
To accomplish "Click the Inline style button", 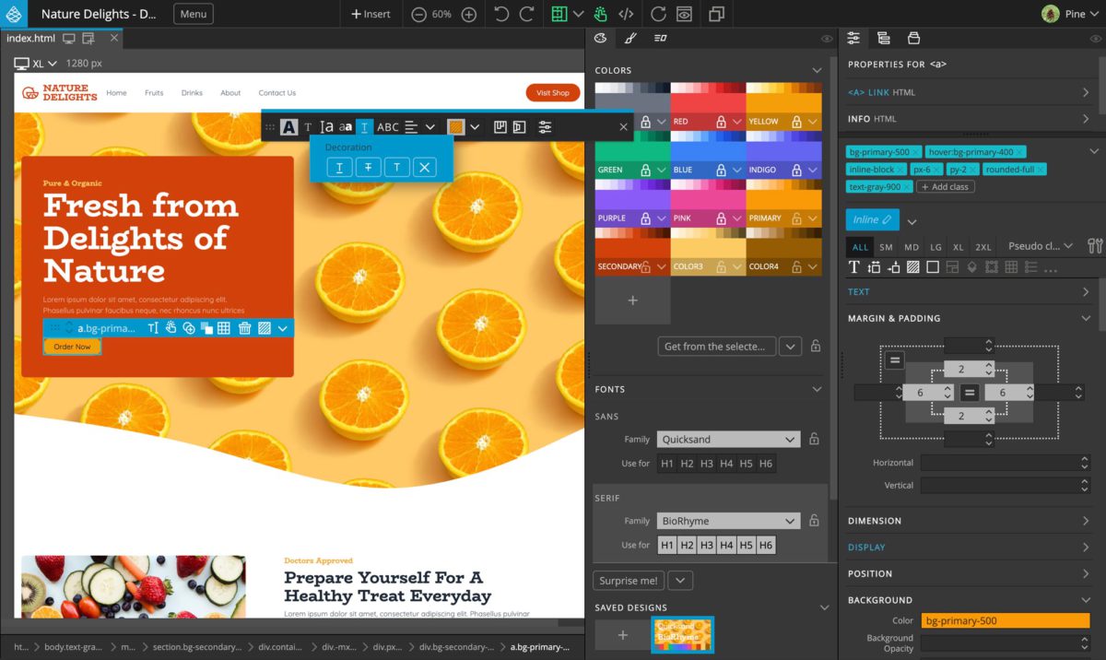I will coord(872,220).
